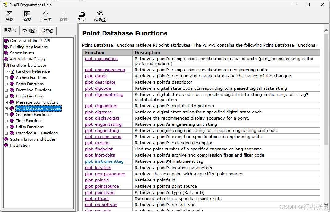Screen dimensions: 330x212
Task: Click the Building Applications book icon
Action: [x=6, y=47]
